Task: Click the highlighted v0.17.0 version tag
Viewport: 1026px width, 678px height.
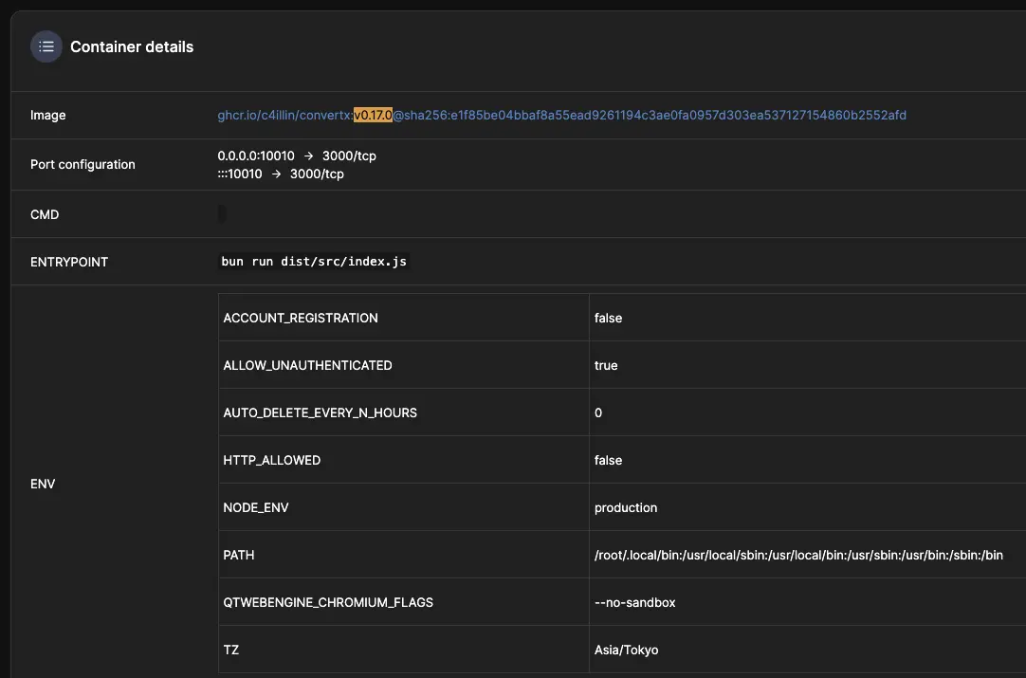Action: coord(373,115)
